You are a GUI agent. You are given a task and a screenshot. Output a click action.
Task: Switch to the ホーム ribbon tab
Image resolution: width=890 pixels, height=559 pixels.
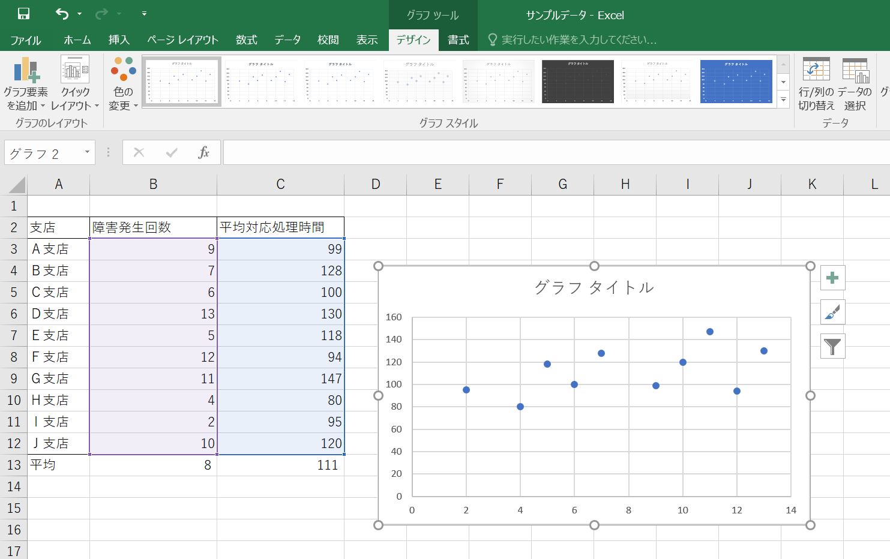[x=77, y=40]
